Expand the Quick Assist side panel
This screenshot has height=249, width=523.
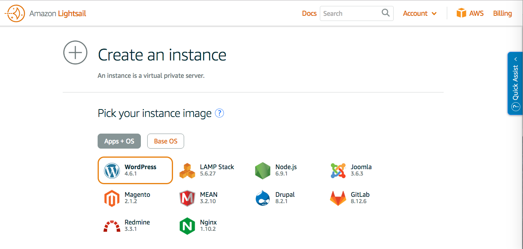[515, 83]
